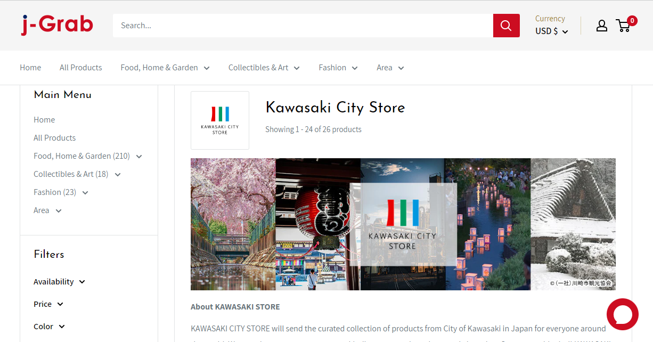This screenshot has height=342, width=653.
Task: Click inside the search input field
Action: 298,25
